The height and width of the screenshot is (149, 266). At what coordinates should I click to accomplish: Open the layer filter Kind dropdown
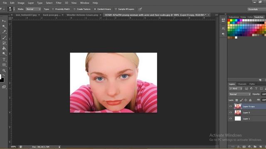[x=236, y=89]
